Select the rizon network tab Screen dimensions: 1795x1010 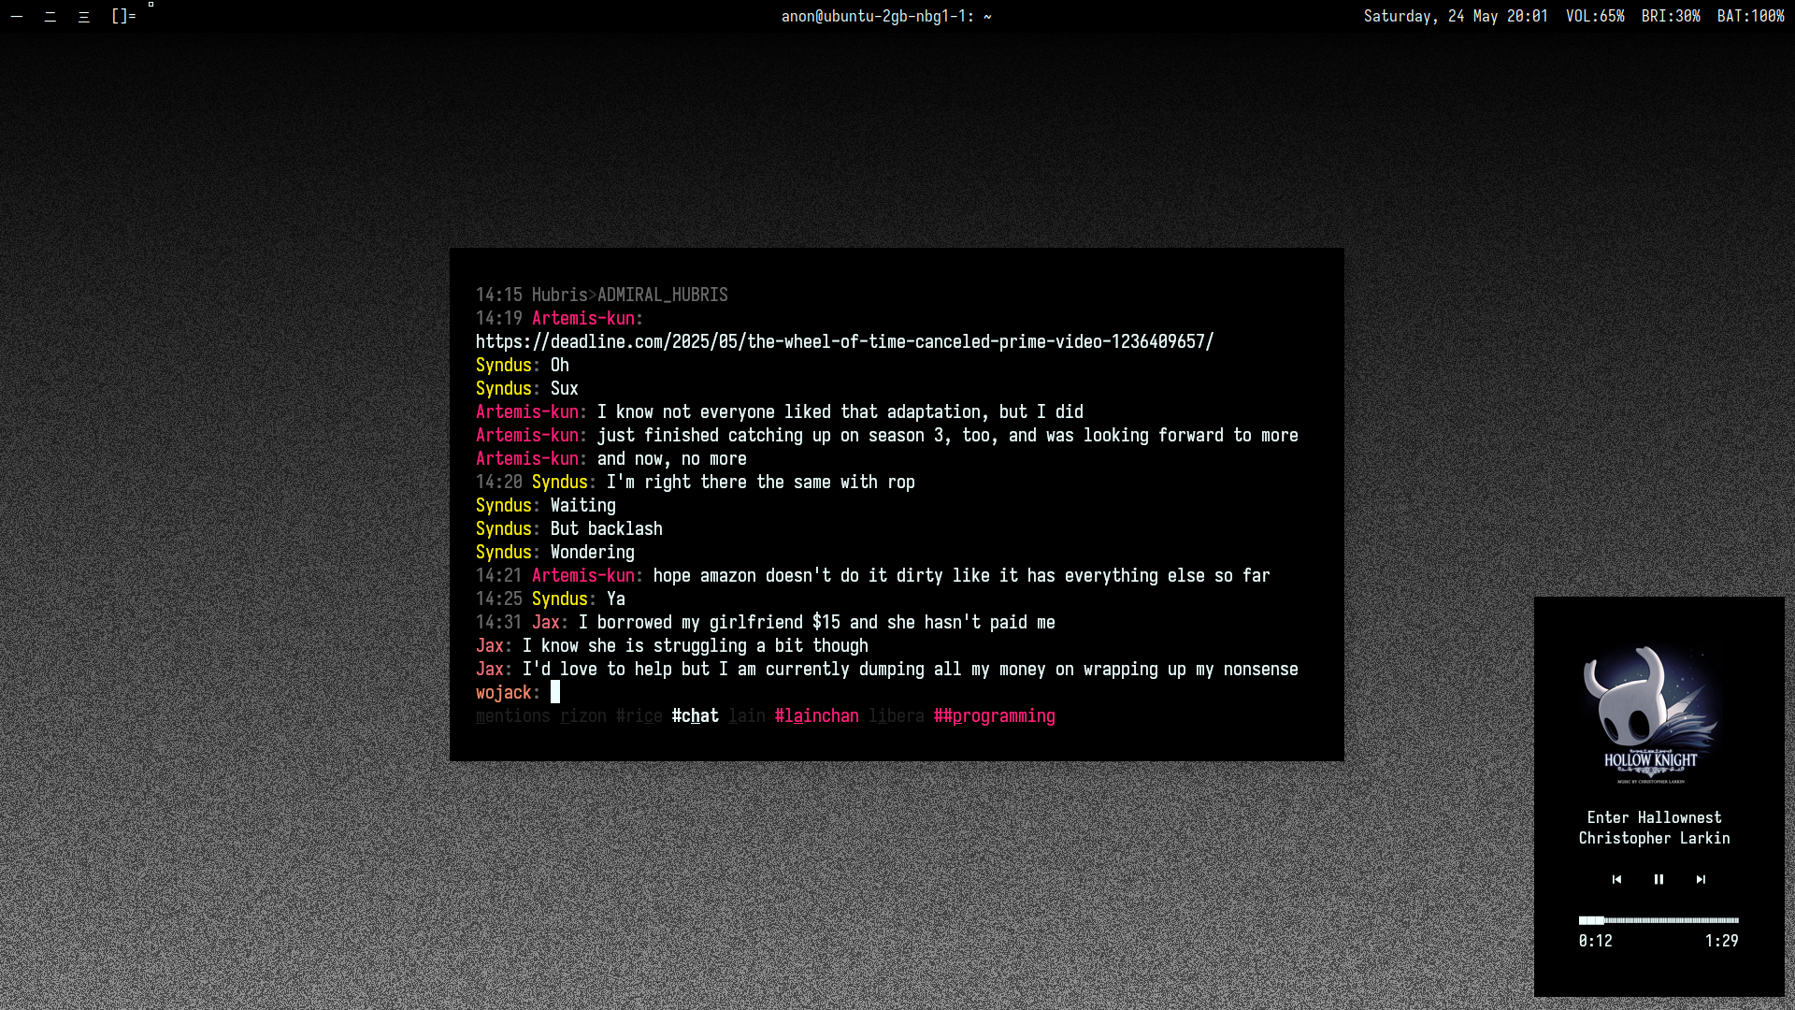coord(582,715)
